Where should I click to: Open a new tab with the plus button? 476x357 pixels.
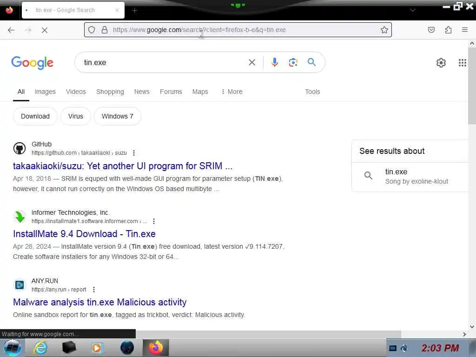tap(134, 10)
